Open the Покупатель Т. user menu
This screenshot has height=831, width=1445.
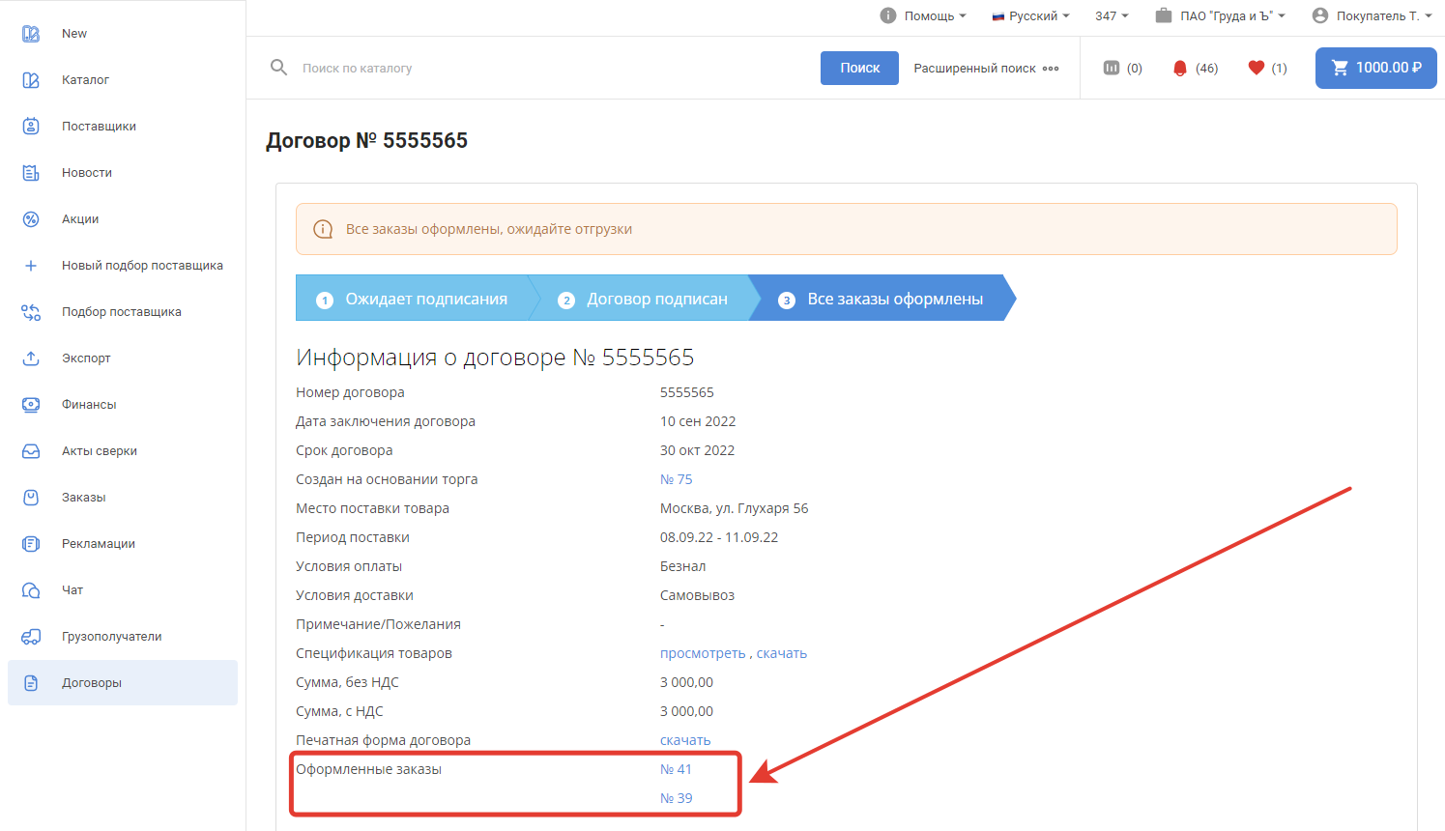1373,16
